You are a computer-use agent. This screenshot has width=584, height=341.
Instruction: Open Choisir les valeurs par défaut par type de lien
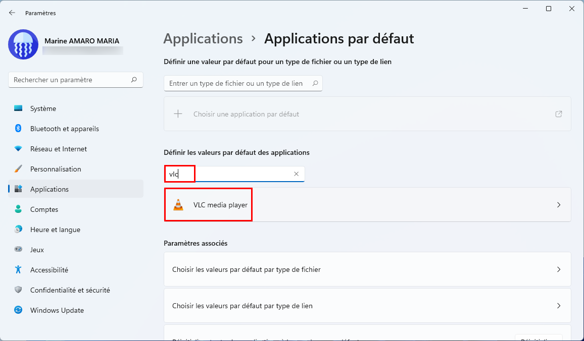367,305
